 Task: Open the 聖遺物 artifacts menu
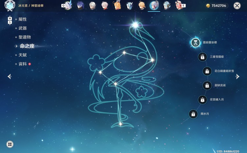coord(25,37)
